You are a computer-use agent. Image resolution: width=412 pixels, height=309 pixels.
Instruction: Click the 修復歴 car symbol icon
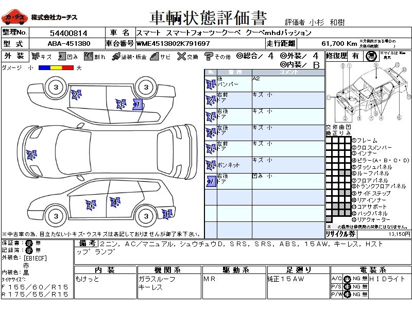pyautogui.click(x=371, y=56)
